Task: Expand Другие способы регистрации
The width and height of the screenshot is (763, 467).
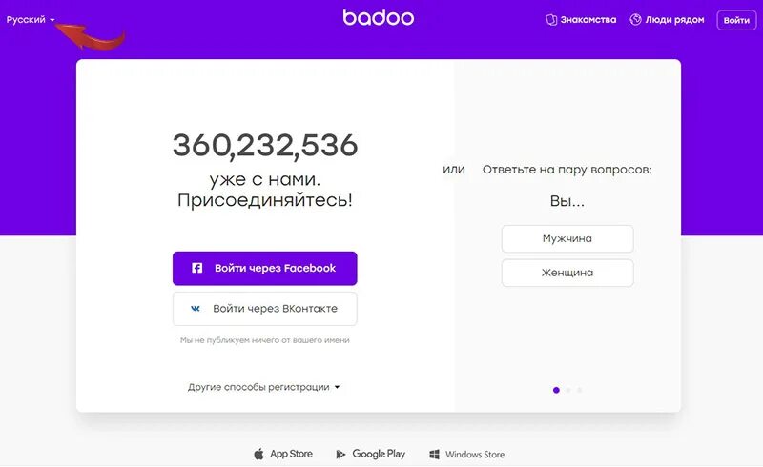Action: pos(264,387)
